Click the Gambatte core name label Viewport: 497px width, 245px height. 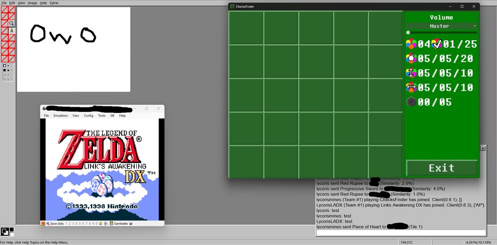tap(121, 224)
